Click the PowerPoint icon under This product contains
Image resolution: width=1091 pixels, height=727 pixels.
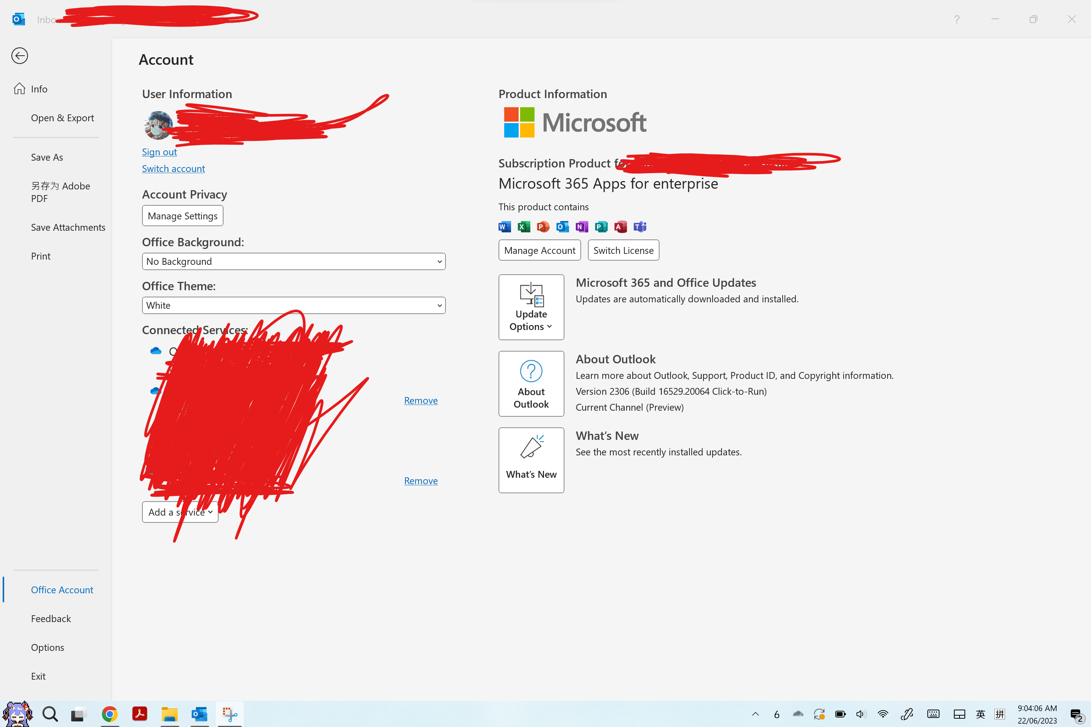click(x=543, y=227)
